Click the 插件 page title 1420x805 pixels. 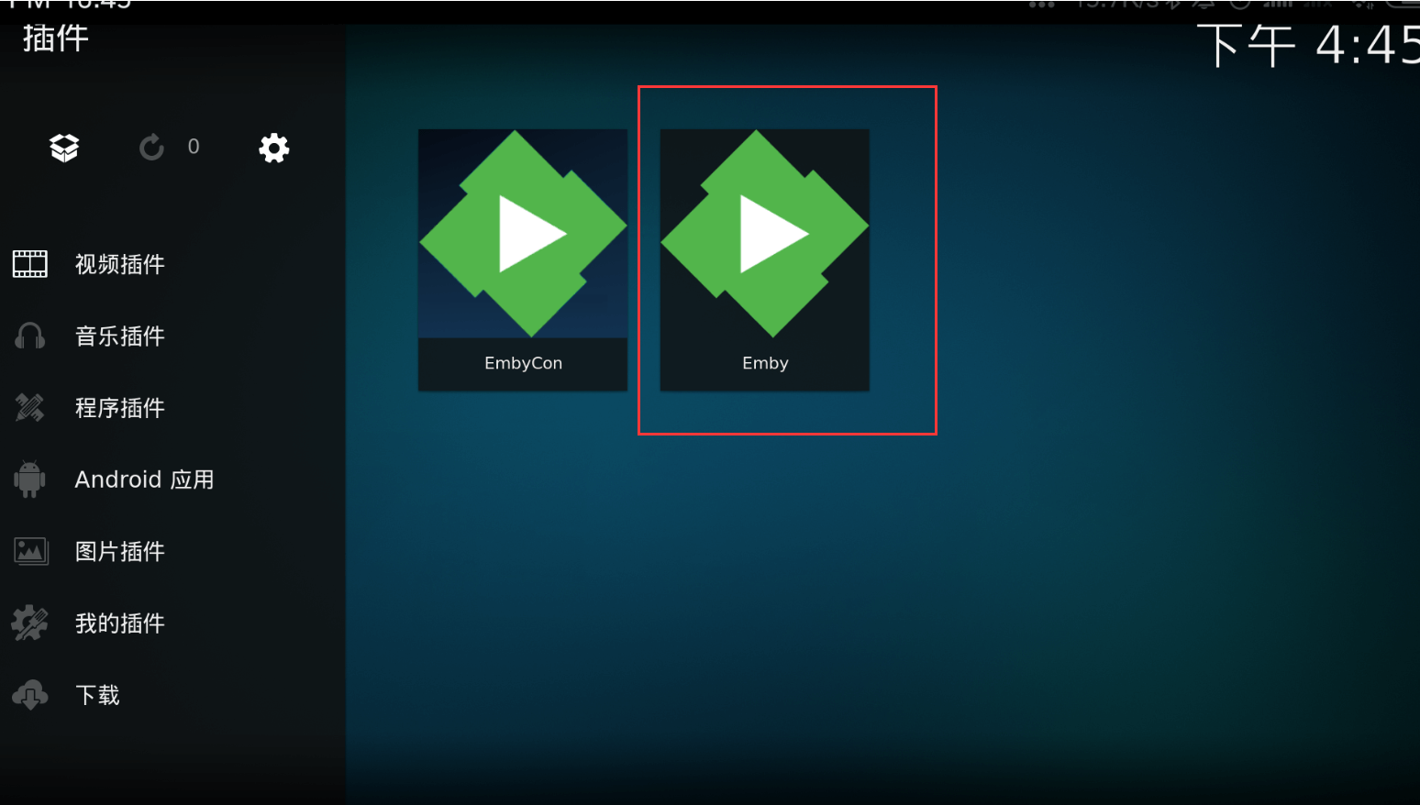pos(56,39)
